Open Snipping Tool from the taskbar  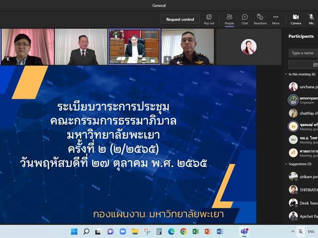point(147,232)
